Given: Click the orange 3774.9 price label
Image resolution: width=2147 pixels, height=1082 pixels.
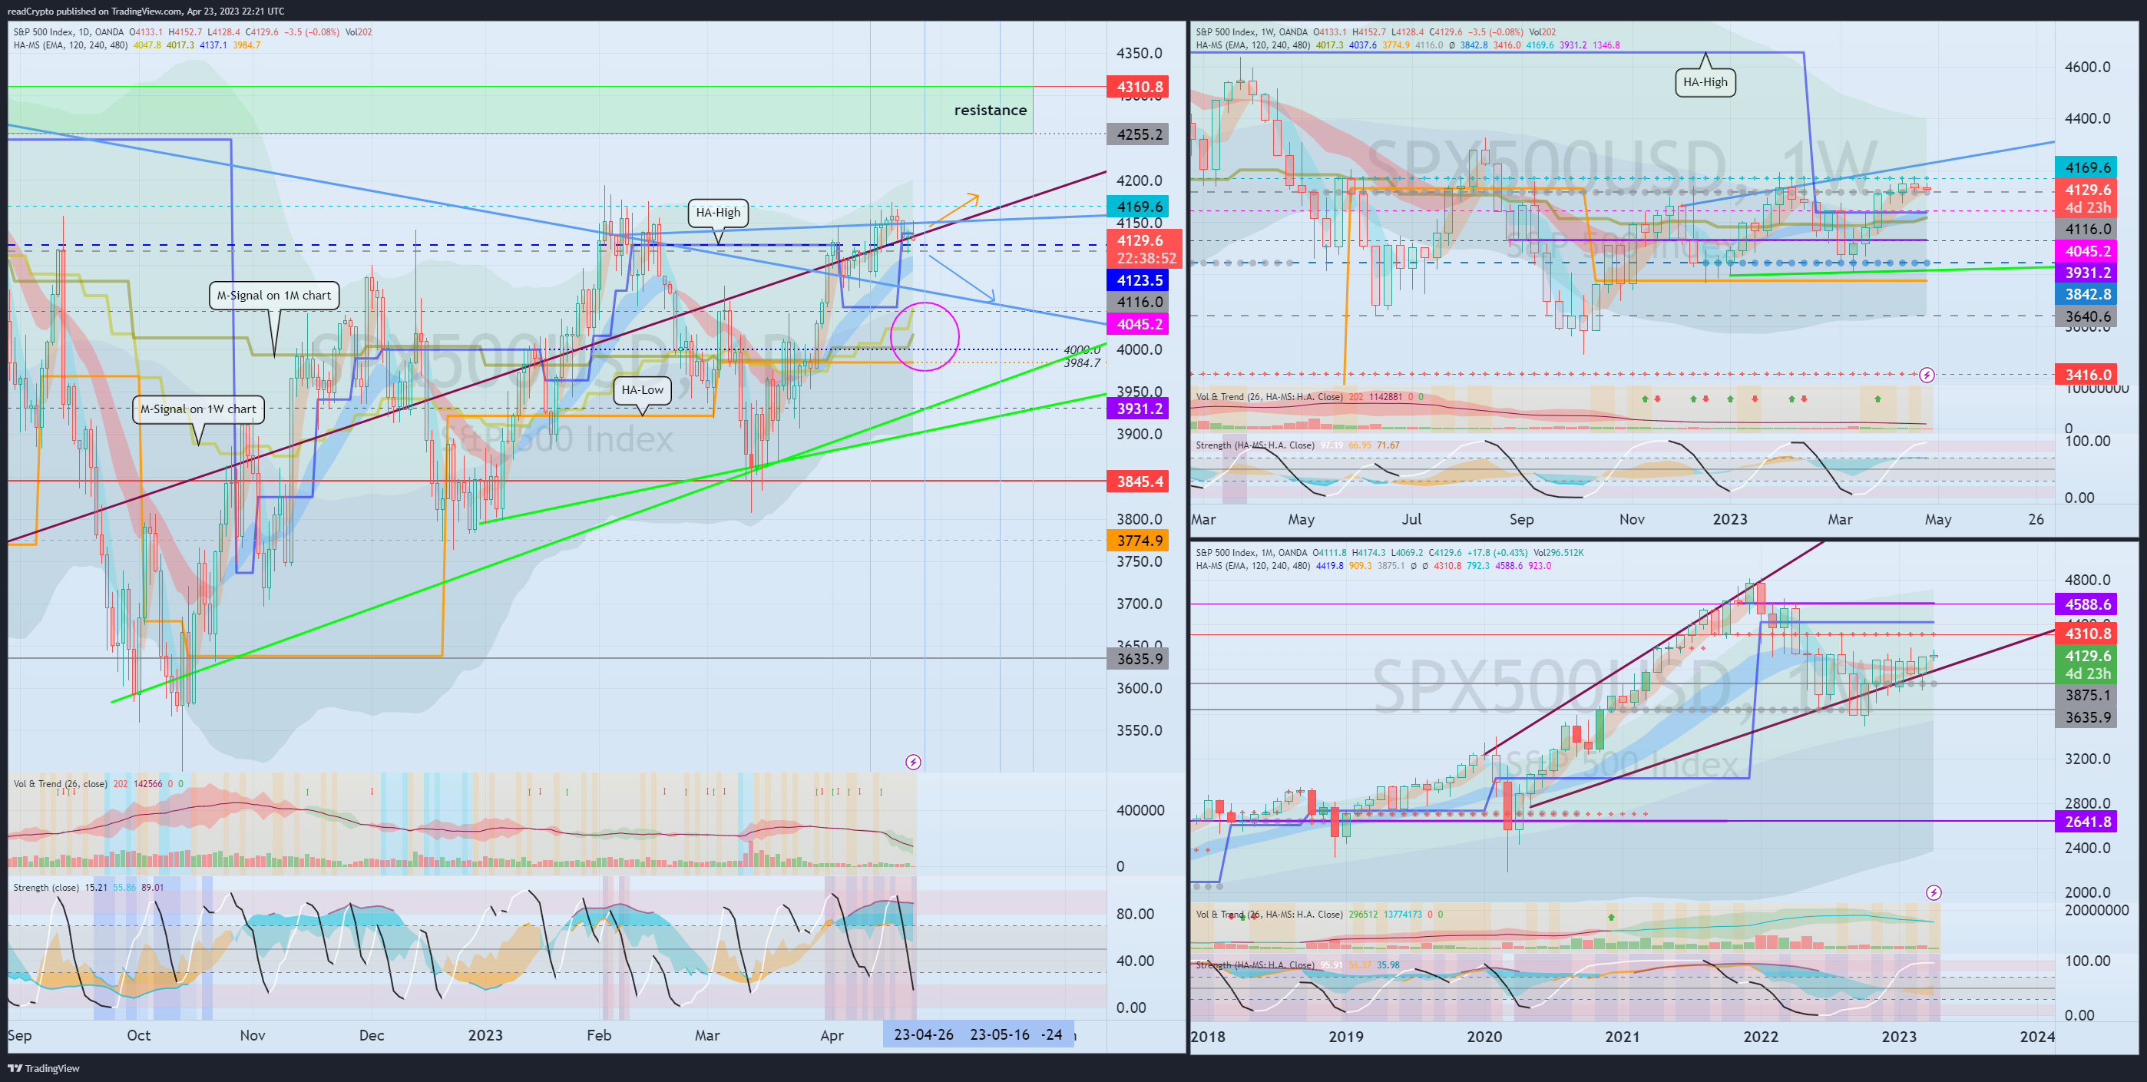Looking at the screenshot, I should [1139, 541].
